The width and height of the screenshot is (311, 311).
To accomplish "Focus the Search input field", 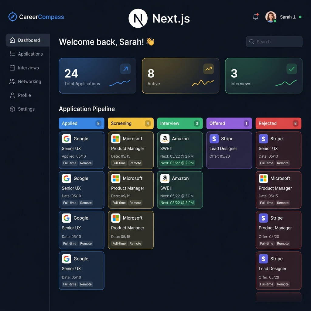I will pos(274,42).
